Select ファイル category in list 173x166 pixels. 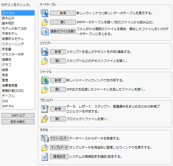click(18, 13)
